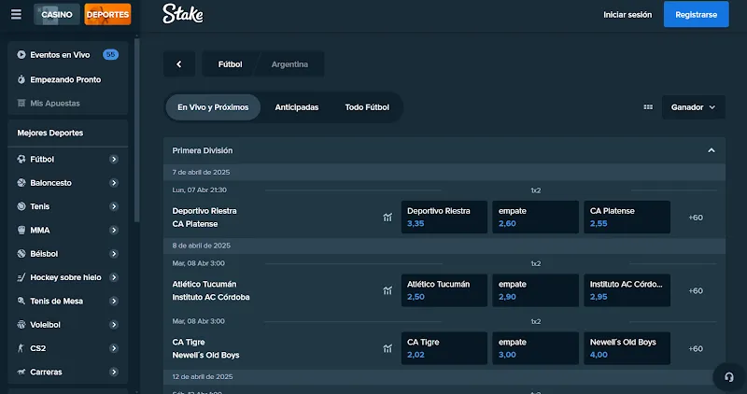
Task: Collapse the Primera División section
Action: (x=712, y=150)
